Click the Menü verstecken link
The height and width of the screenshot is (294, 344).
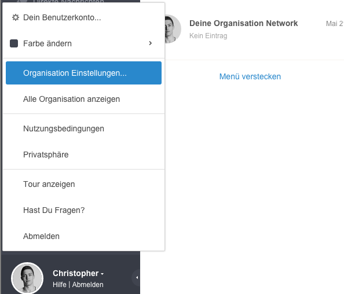[250, 76]
